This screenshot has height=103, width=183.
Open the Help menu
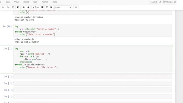55,2
